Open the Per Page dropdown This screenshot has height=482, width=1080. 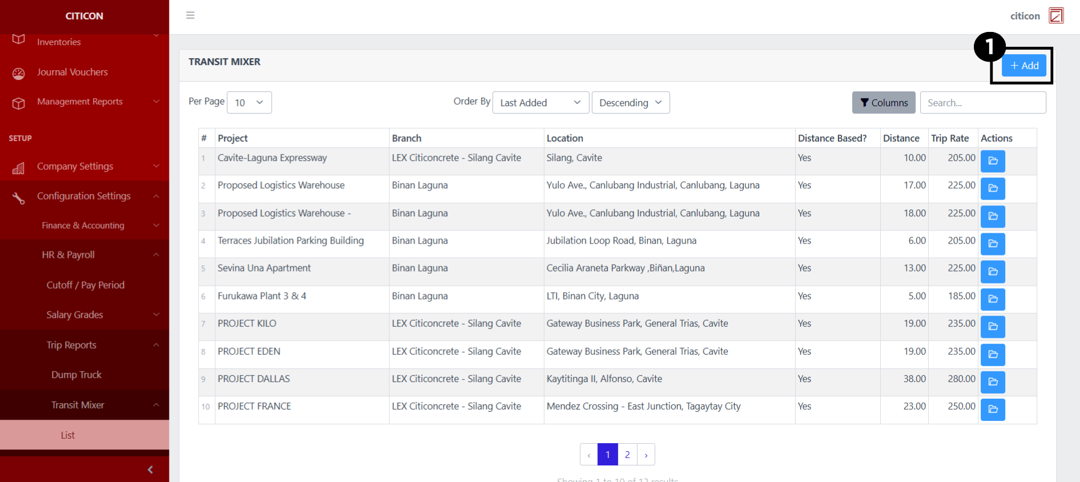coord(249,103)
